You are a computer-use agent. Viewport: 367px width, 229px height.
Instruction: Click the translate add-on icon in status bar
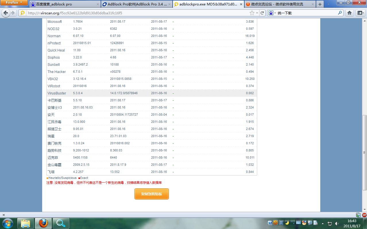click(x=358, y=215)
